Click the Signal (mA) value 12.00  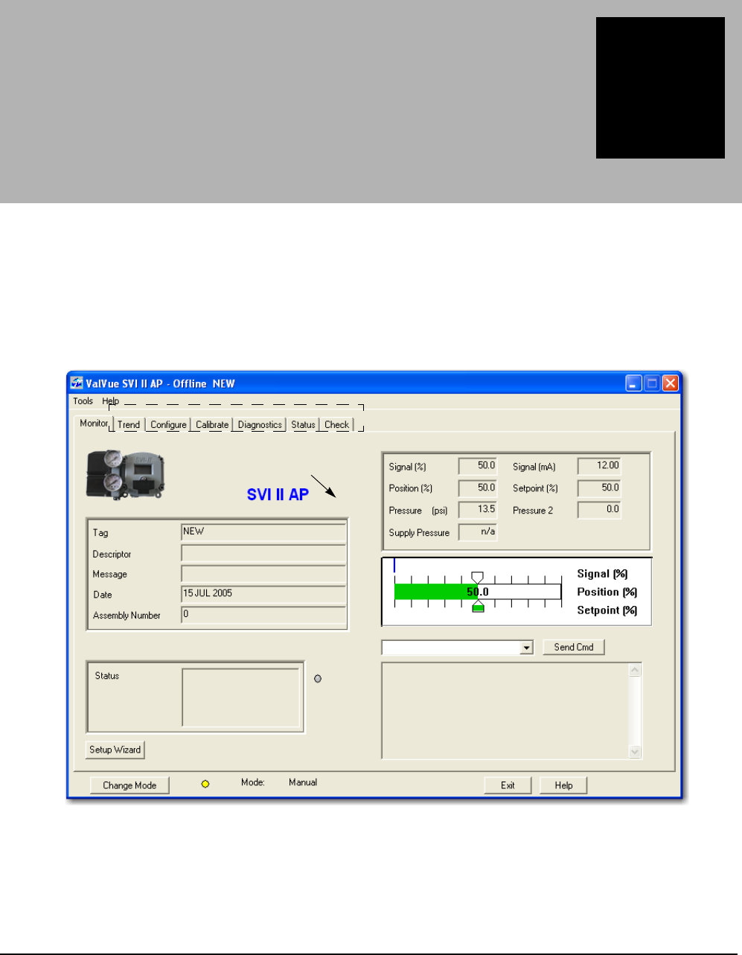coord(599,466)
